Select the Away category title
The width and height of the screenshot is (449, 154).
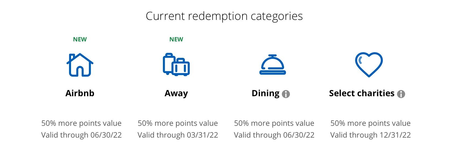(176, 93)
